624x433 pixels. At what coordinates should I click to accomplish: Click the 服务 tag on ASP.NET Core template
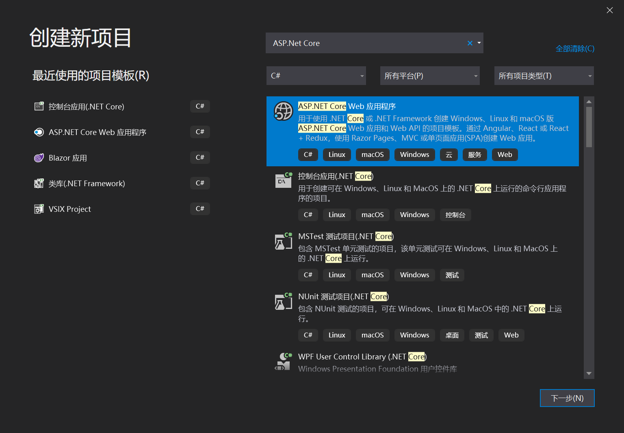coord(475,154)
